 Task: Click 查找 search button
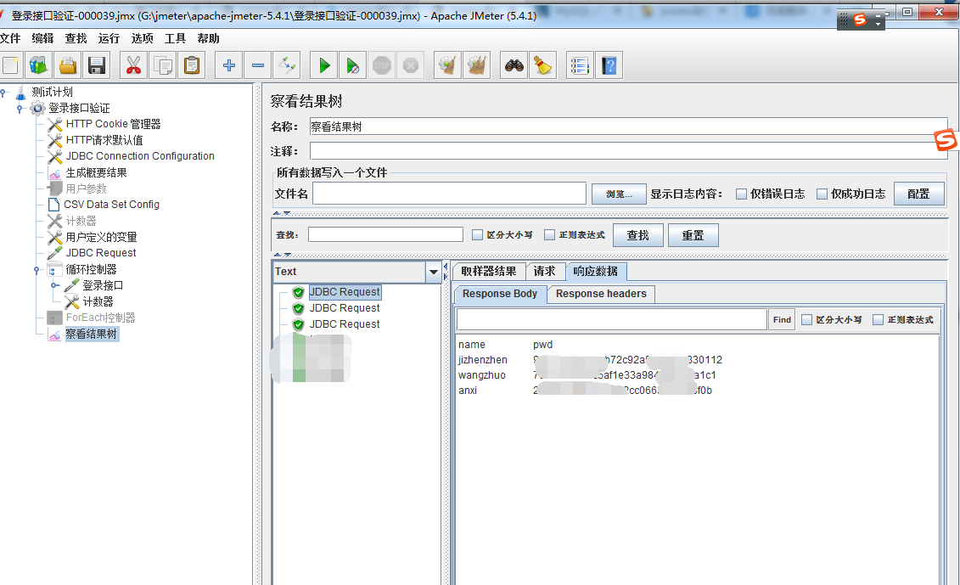click(x=638, y=235)
